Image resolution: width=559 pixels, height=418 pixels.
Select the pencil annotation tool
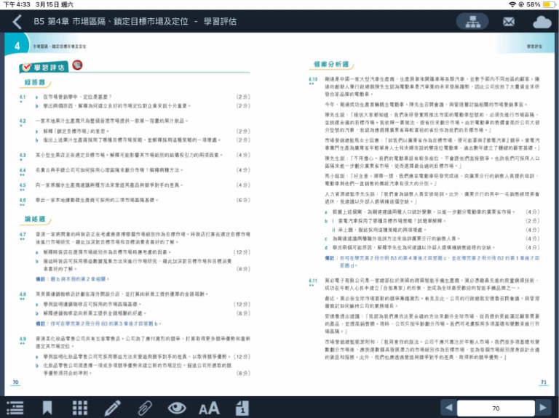click(112, 408)
